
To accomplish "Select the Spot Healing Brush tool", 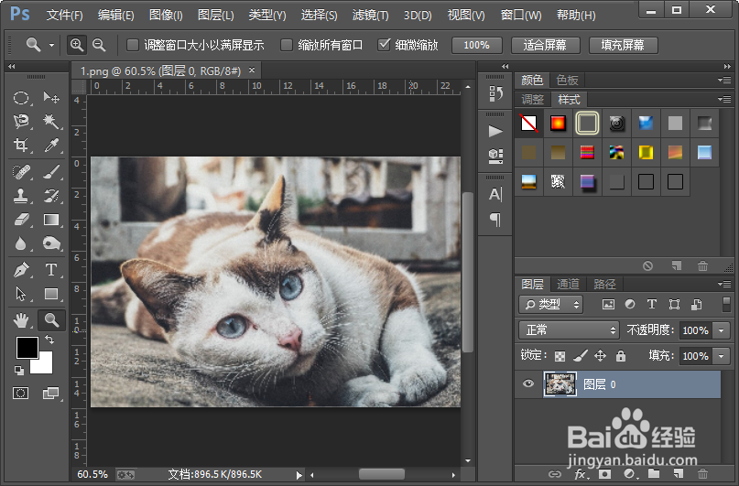I will click(x=21, y=172).
